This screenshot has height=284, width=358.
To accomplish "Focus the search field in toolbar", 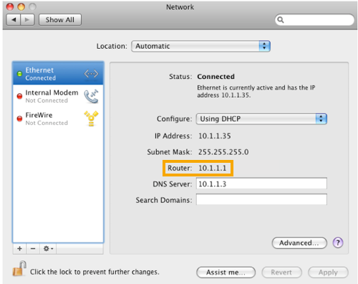I will coord(314,20).
